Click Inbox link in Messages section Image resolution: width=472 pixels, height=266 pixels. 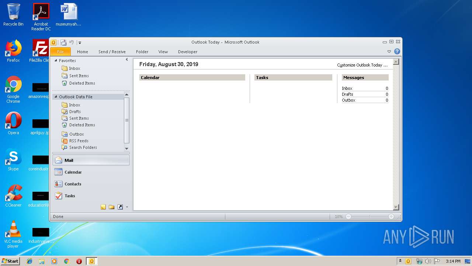pyautogui.click(x=347, y=88)
